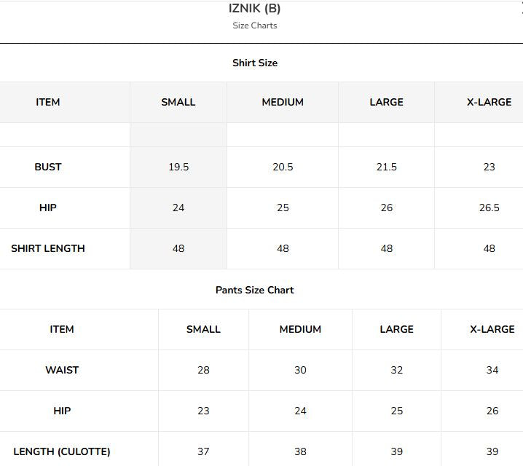The height and width of the screenshot is (466, 523).
Task: Click the 26.5 hip value cell
Action: click(x=489, y=208)
